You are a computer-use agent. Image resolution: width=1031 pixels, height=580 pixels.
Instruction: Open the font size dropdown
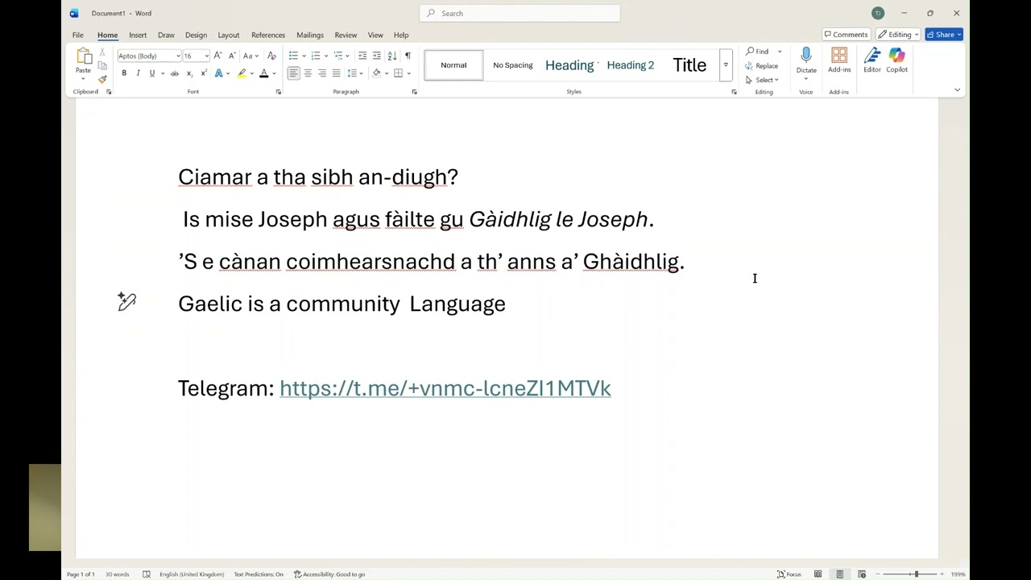click(206, 56)
